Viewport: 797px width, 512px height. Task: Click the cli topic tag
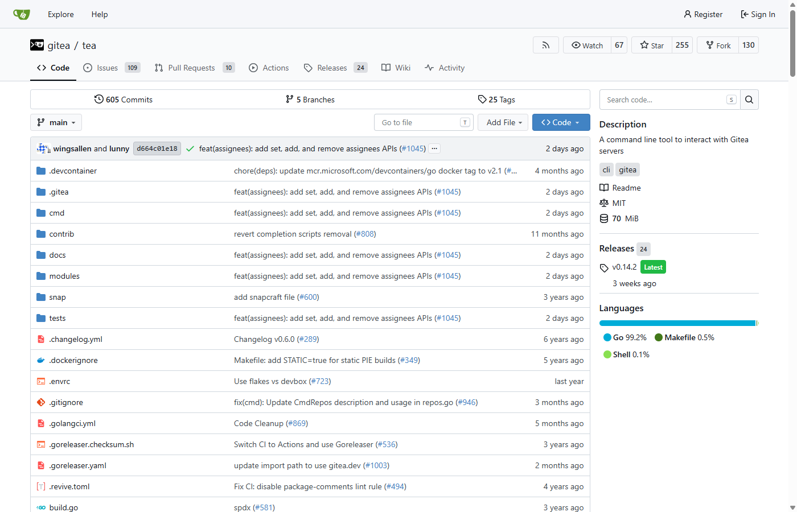coord(606,170)
